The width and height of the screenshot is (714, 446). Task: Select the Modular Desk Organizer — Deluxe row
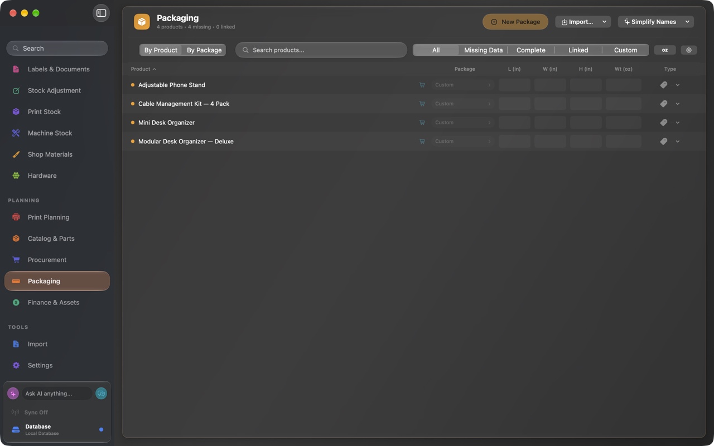(x=414, y=142)
